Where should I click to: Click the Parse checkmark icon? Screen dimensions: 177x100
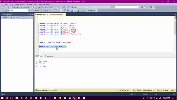[x=53, y=11]
